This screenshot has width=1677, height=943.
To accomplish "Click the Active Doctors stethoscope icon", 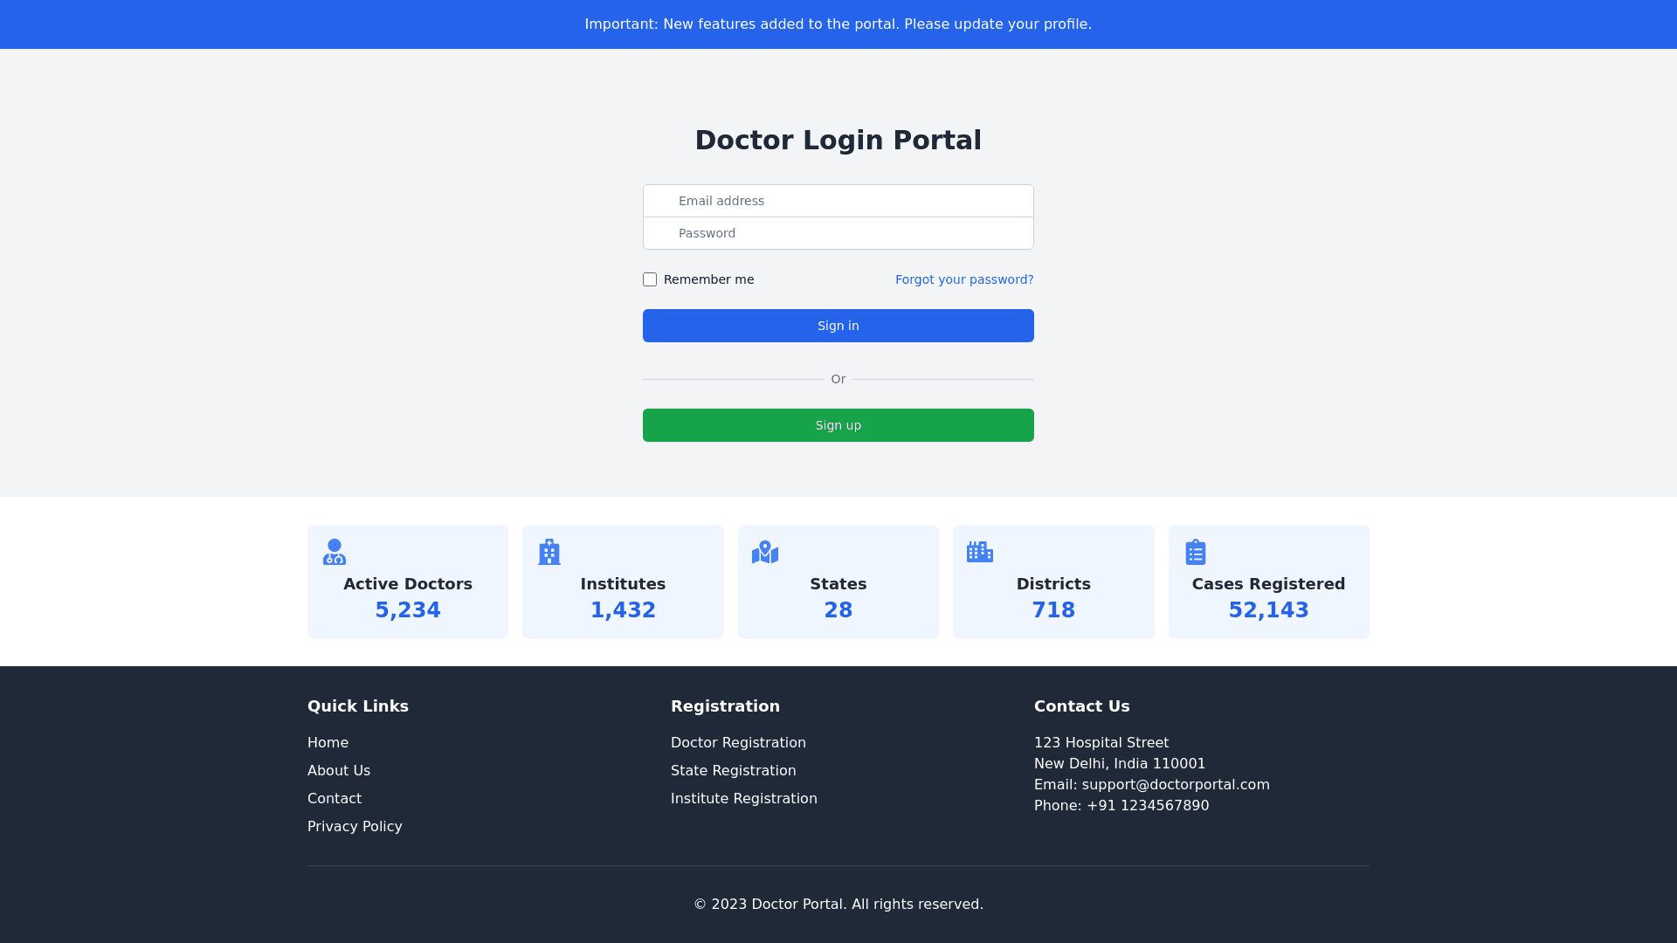I will click(334, 552).
